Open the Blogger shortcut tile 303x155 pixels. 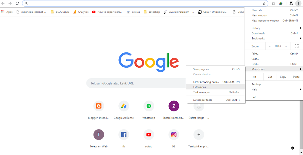tap(99, 110)
